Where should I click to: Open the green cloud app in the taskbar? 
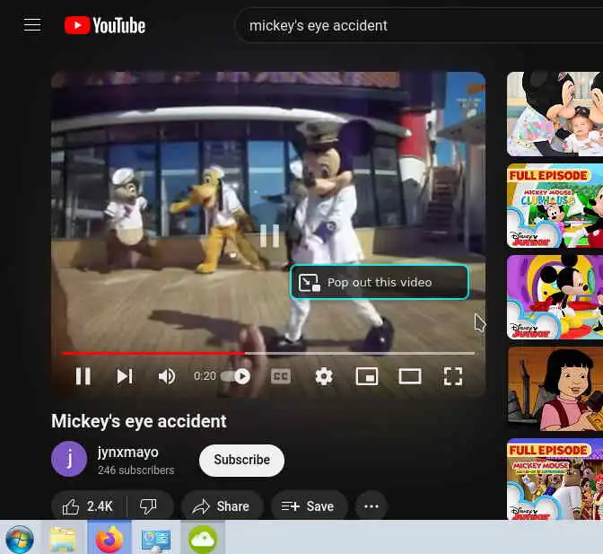tap(202, 538)
